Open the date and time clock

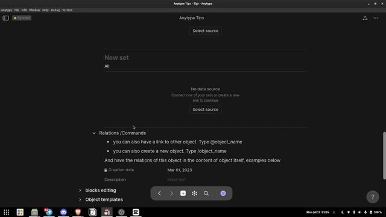point(318,212)
